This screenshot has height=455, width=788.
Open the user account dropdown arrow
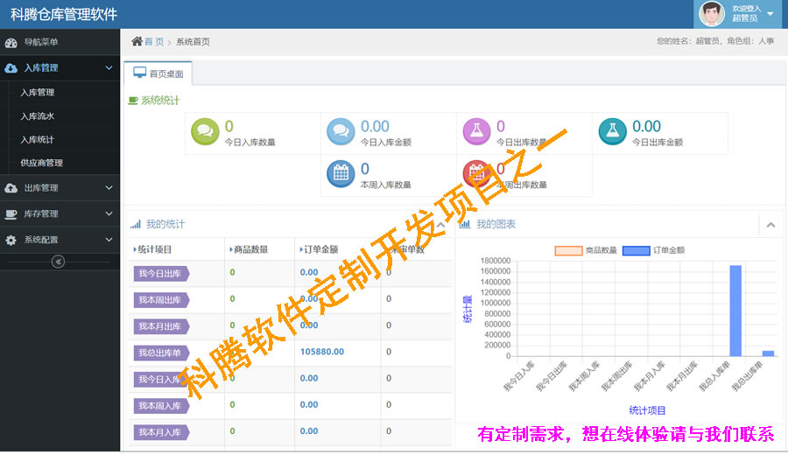point(770,14)
